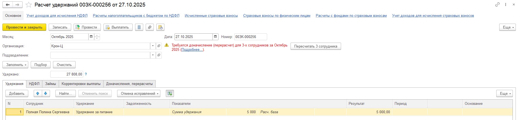Open the document movements report icon
This screenshot has height=120, width=518.
[x=139, y=27]
